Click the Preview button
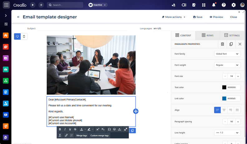247x144 pixels. tap(216, 17)
